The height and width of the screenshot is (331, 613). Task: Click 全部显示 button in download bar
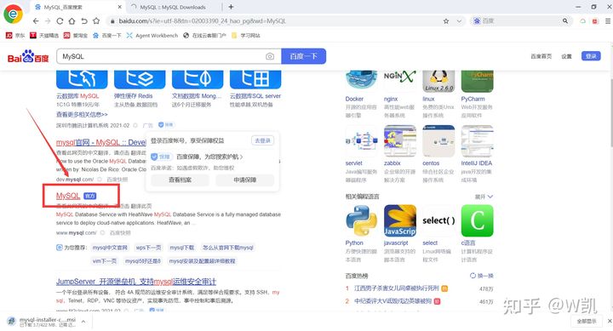pos(587,322)
